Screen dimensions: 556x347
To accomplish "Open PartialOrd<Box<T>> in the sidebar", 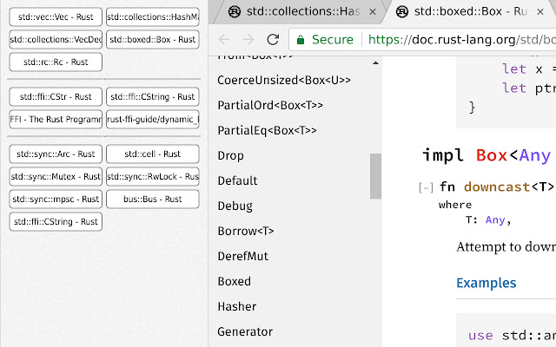I will click(x=270, y=105).
